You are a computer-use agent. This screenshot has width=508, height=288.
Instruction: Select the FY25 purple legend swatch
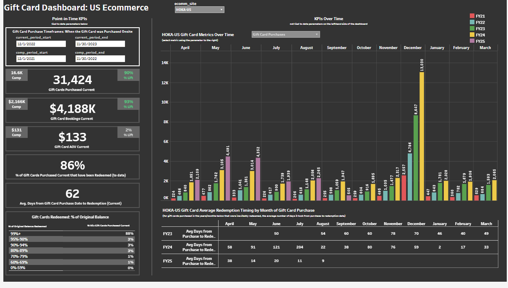[472, 41]
